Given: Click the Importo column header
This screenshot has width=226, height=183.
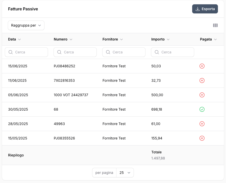Looking at the screenshot, I should [160, 39].
